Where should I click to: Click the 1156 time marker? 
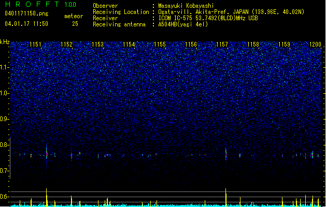coord(191,45)
